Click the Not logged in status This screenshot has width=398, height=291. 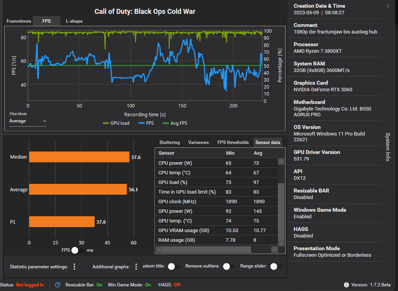30,285
